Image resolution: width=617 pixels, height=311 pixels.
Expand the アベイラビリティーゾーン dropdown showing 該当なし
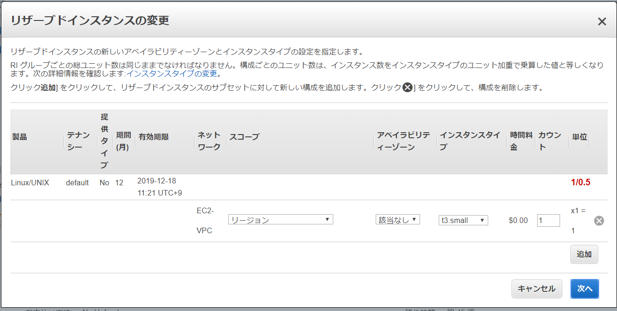[x=398, y=220]
